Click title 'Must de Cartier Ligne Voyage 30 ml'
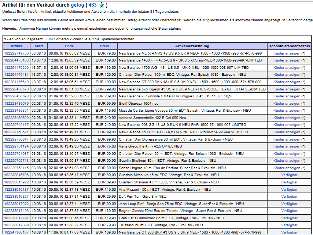 (185, 111)
